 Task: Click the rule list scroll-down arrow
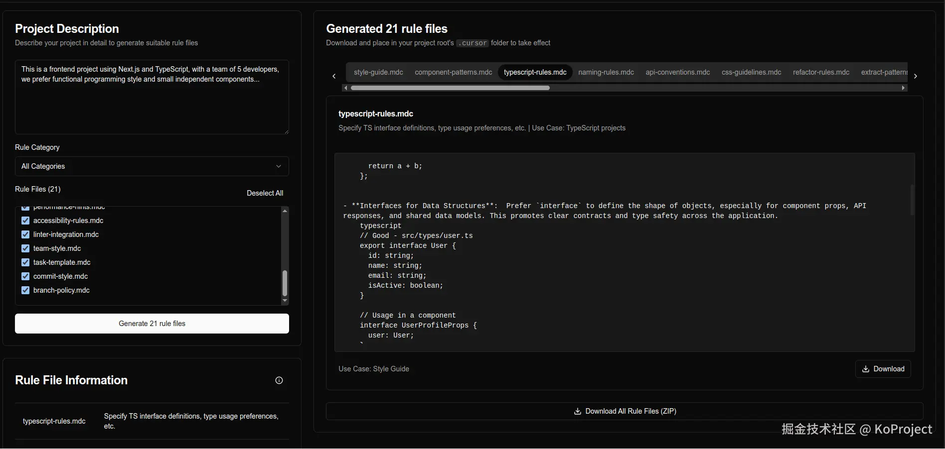tap(285, 301)
